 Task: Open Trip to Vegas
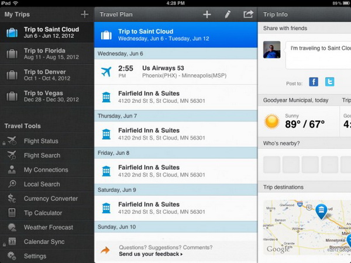[x=47, y=96]
